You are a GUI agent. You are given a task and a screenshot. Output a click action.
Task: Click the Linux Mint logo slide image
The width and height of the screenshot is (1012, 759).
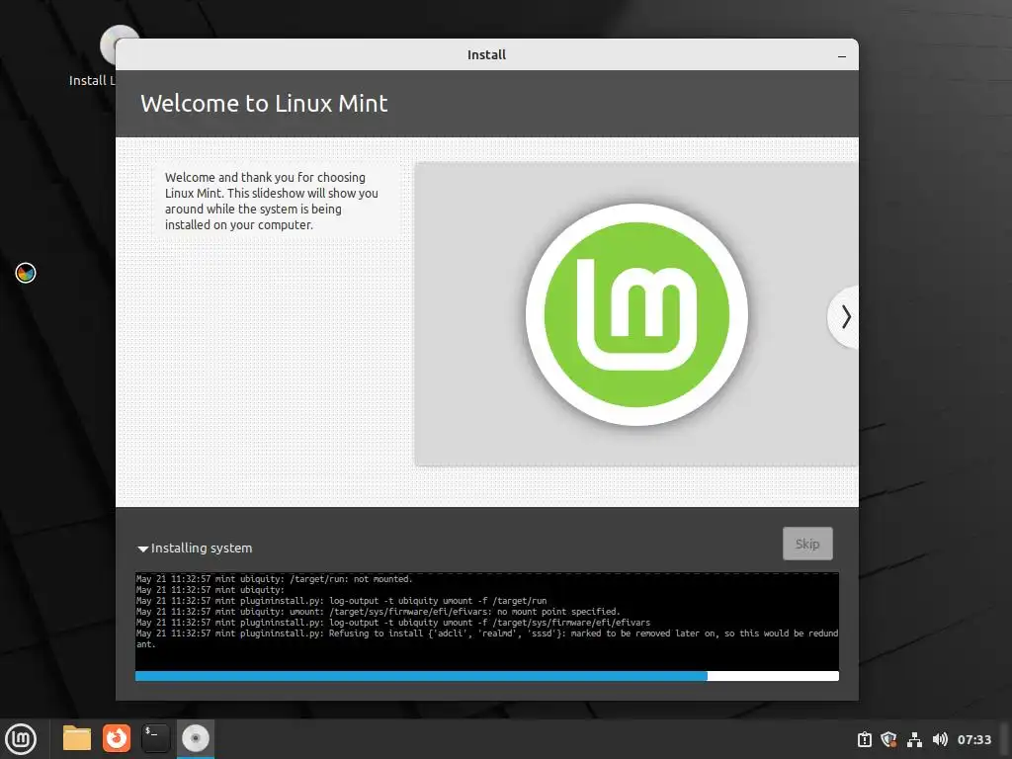(636, 314)
